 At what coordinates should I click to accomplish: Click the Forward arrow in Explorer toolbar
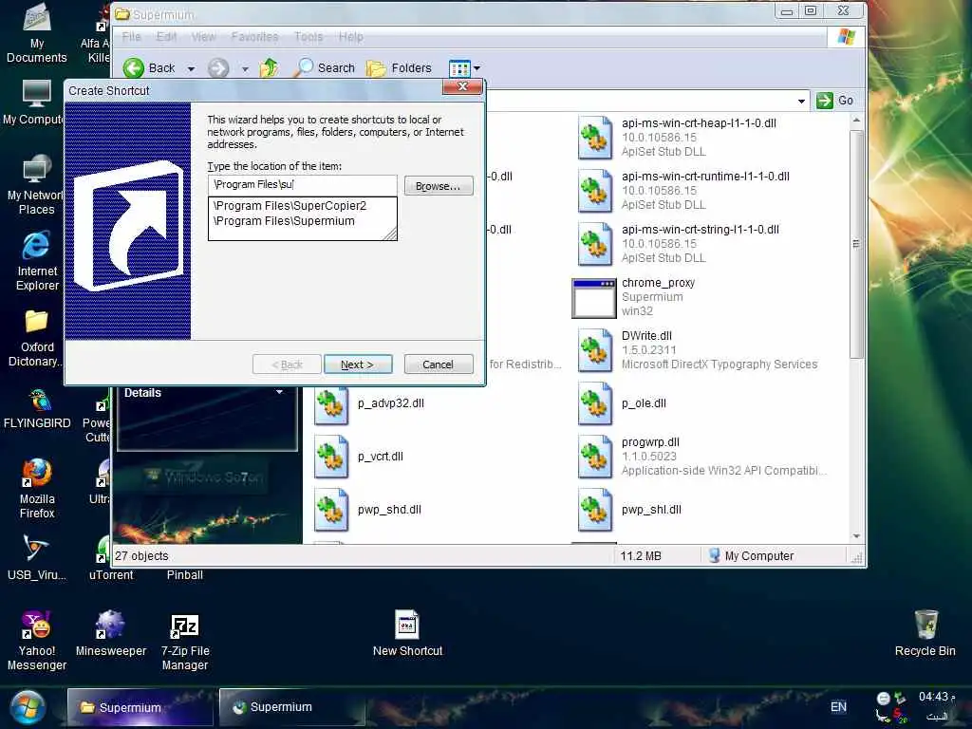point(218,67)
